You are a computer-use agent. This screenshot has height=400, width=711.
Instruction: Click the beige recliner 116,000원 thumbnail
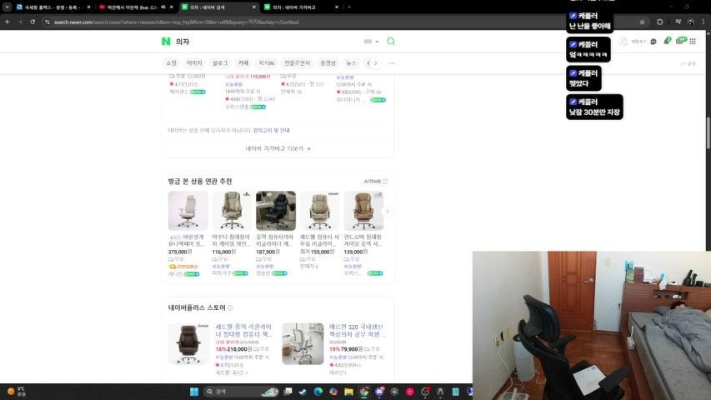[x=232, y=211]
